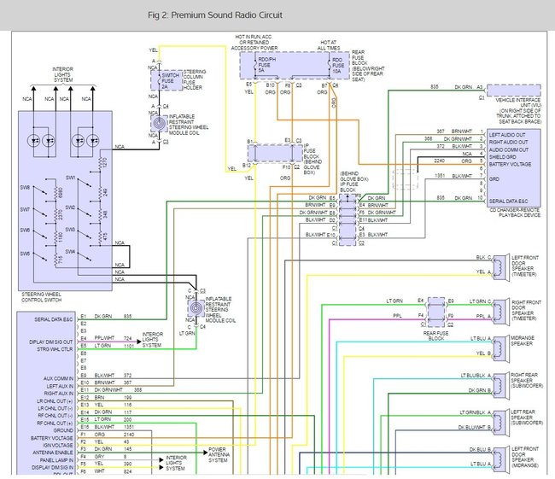Click the 249 ohm resistor symbol
Screen dimensions: 555x479
(101, 192)
